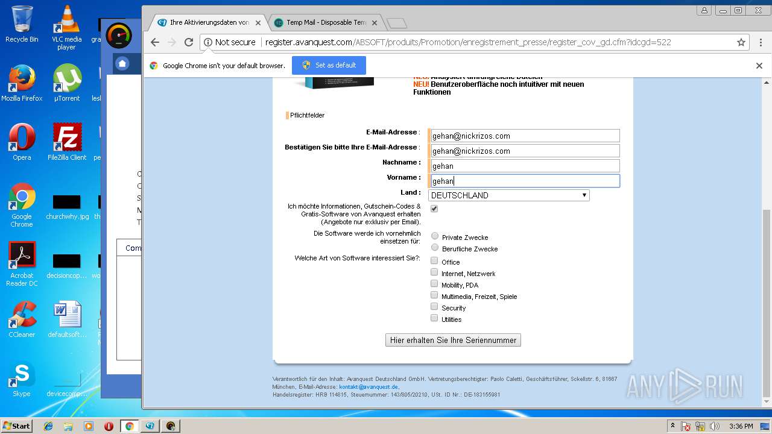Screen dimensions: 772x434
Task: Open µTorrent desktop icon
Action: 67,83
